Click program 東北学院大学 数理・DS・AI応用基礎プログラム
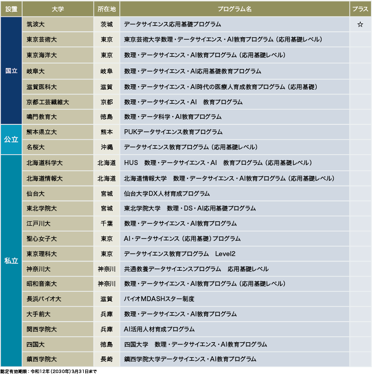This screenshot has height=375, width=372. click(x=190, y=209)
